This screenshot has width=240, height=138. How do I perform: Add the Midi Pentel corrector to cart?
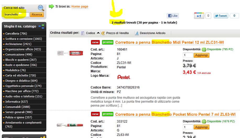pyautogui.click(x=202, y=55)
